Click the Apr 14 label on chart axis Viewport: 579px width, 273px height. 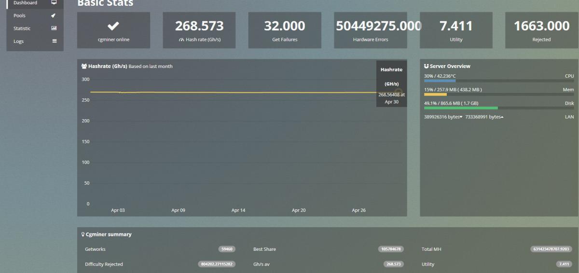(238, 210)
